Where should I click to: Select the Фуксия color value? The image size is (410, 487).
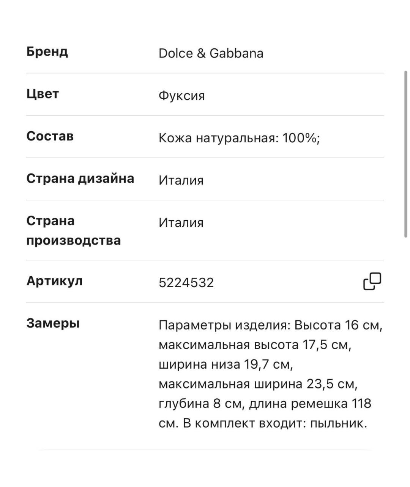(181, 95)
